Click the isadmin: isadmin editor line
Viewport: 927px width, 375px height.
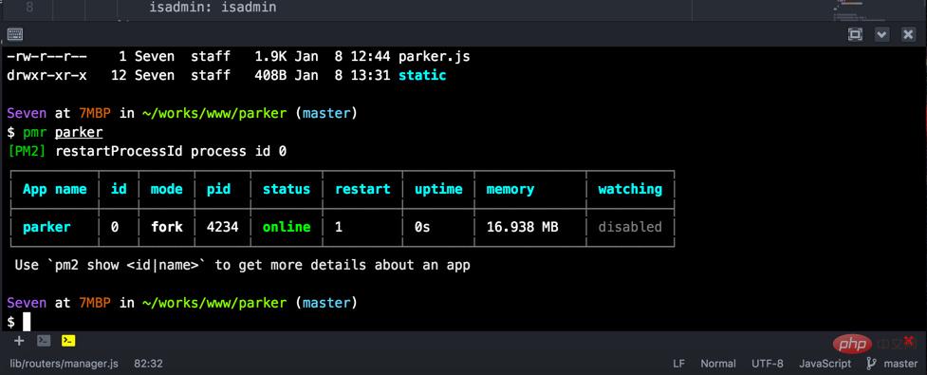(213, 8)
